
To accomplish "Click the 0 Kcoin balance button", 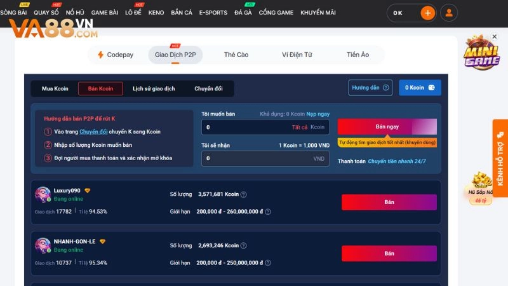I will pyautogui.click(x=420, y=88).
